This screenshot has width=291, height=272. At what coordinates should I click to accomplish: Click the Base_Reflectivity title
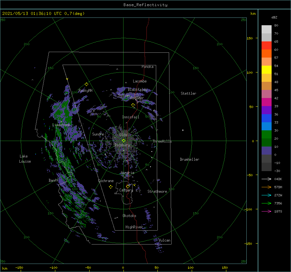145,5
